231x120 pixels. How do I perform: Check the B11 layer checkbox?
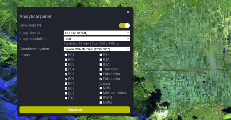tap(101, 55)
